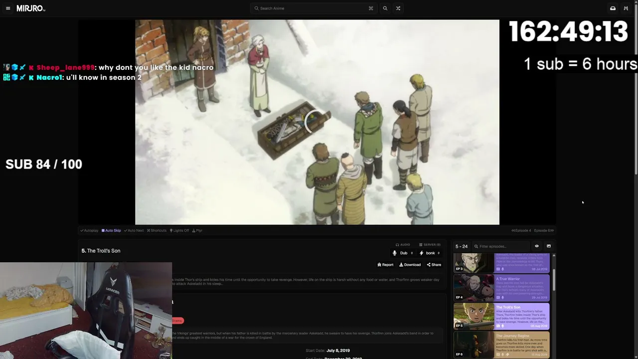Report this episode

(x=385, y=265)
